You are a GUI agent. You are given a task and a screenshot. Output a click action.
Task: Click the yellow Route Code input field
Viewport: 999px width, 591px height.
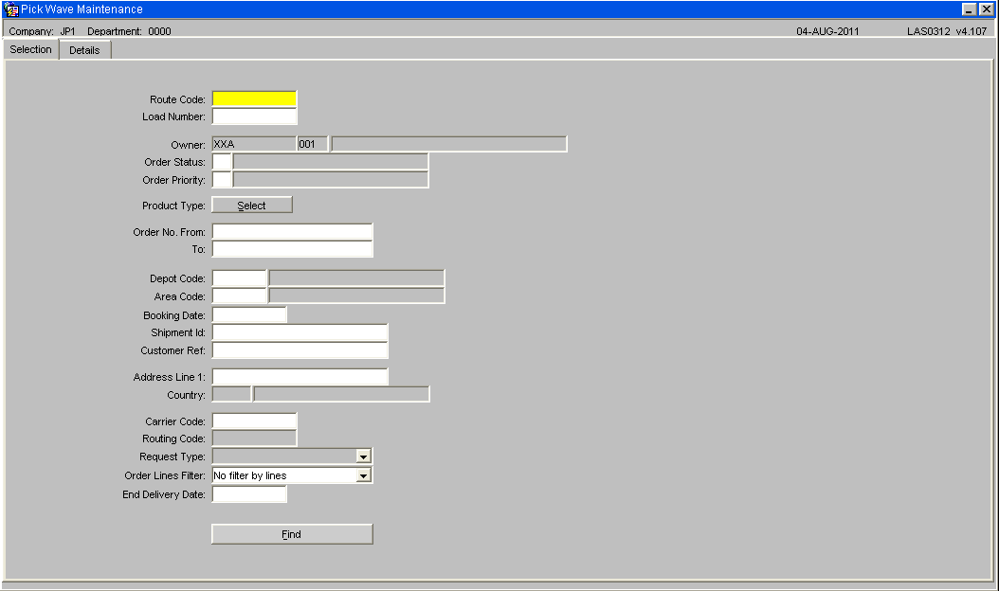254,98
